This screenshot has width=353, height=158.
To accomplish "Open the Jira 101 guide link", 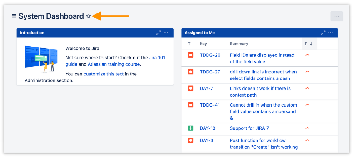I will tap(157, 58).
